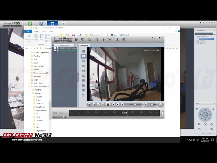217x163 pixels.
Task: Click the bottom-most layout icon in split list
Action: tap(84, 95)
